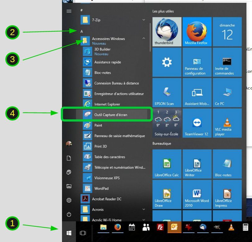Expand the 7-Zip folder

coord(144,20)
